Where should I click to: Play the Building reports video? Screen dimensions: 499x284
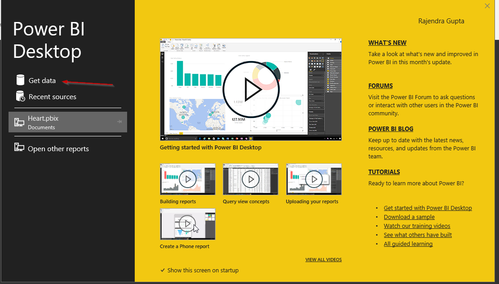(187, 179)
